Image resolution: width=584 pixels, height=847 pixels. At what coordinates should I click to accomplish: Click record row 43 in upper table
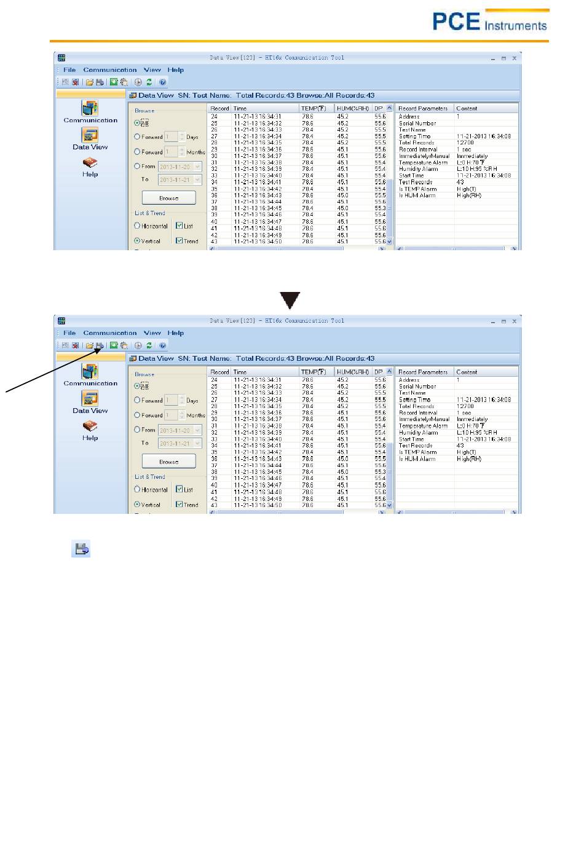pyautogui.click(x=298, y=242)
